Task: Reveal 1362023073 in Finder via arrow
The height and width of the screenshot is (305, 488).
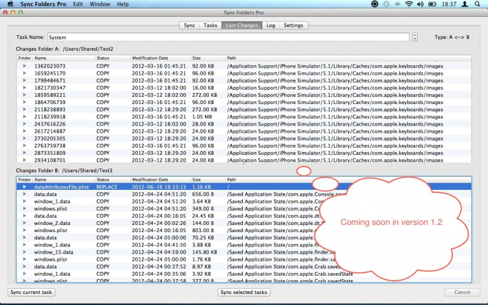Action: click(24, 66)
